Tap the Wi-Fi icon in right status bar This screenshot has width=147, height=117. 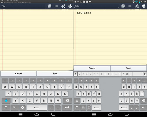coord(136,1)
